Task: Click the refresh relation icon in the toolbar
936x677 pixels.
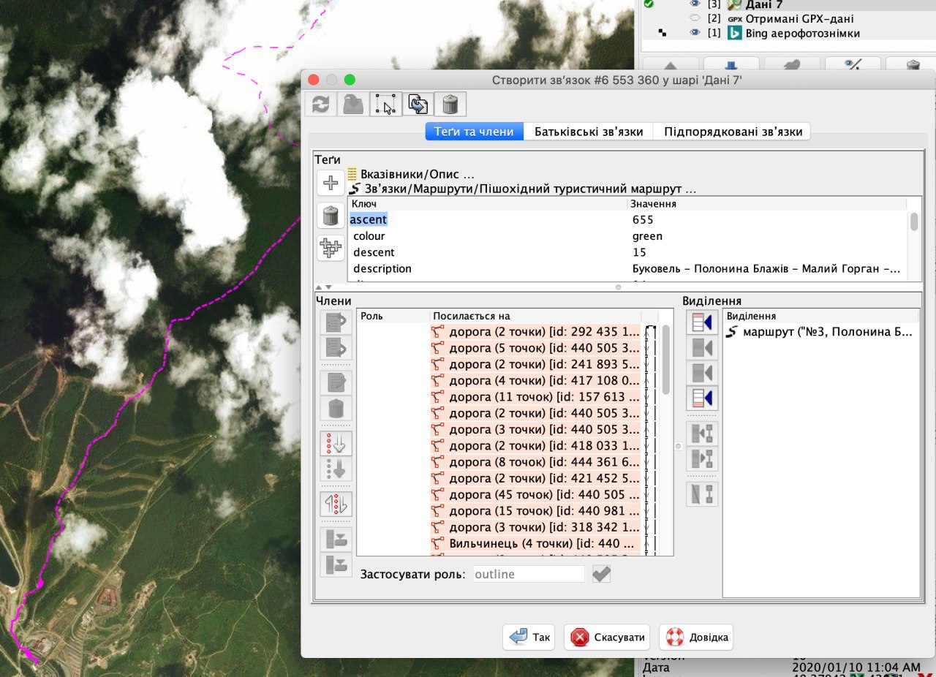Action: 320,104
